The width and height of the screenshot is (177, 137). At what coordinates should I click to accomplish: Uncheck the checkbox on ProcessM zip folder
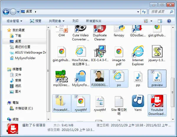point(57,96)
